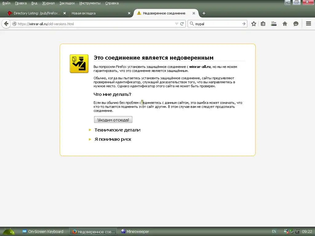The image size is (315, 236).
Task: Open a new tab with plus button
Action: 204,13
